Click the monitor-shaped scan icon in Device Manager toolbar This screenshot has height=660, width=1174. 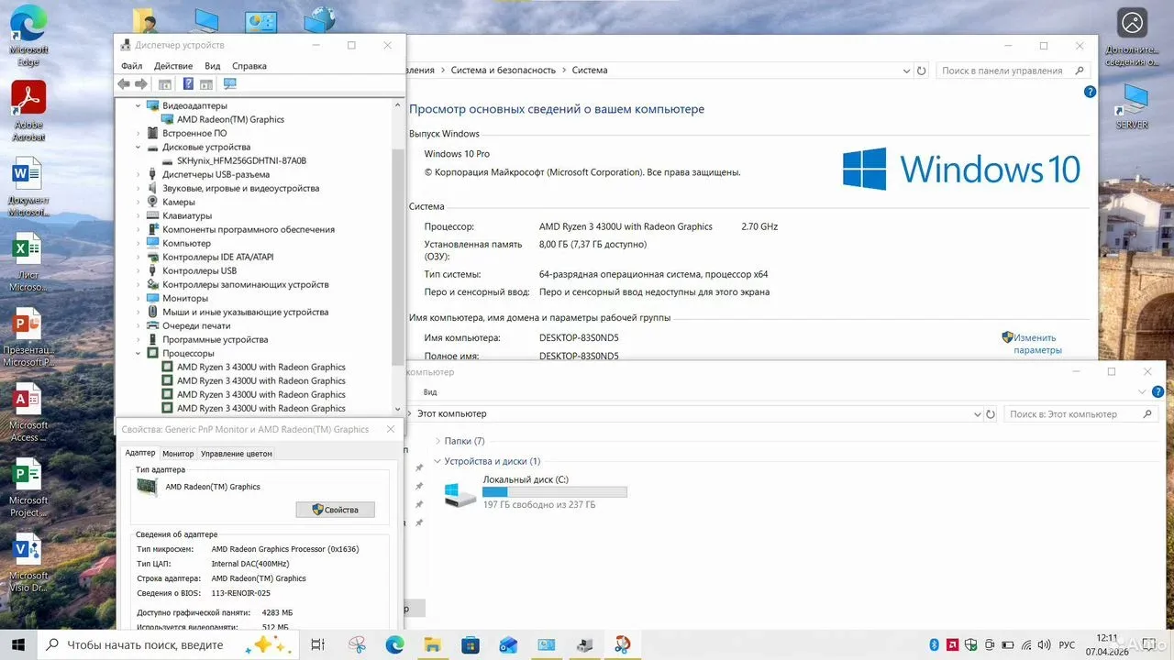pyautogui.click(x=229, y=84)
